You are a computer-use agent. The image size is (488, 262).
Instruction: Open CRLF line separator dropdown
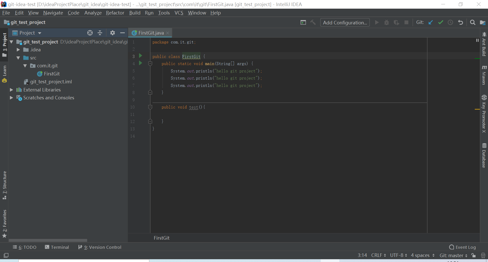[378, 255]
